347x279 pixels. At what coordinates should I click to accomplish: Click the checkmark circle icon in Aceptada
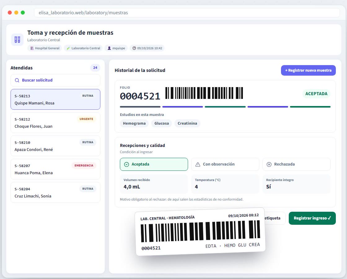click(x=126, y=164)
